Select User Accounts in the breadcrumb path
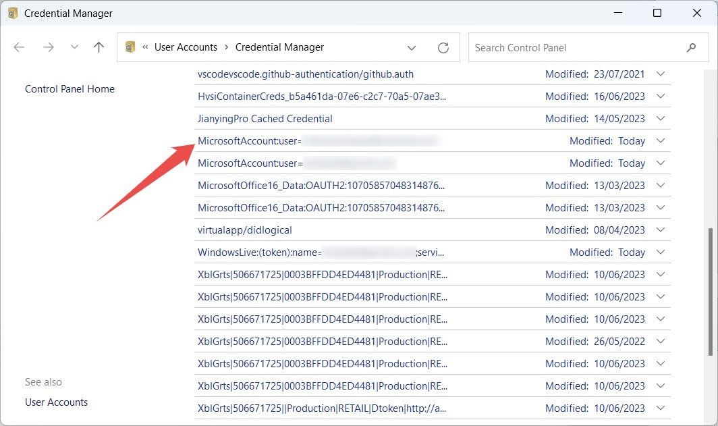 coord(186,47)
